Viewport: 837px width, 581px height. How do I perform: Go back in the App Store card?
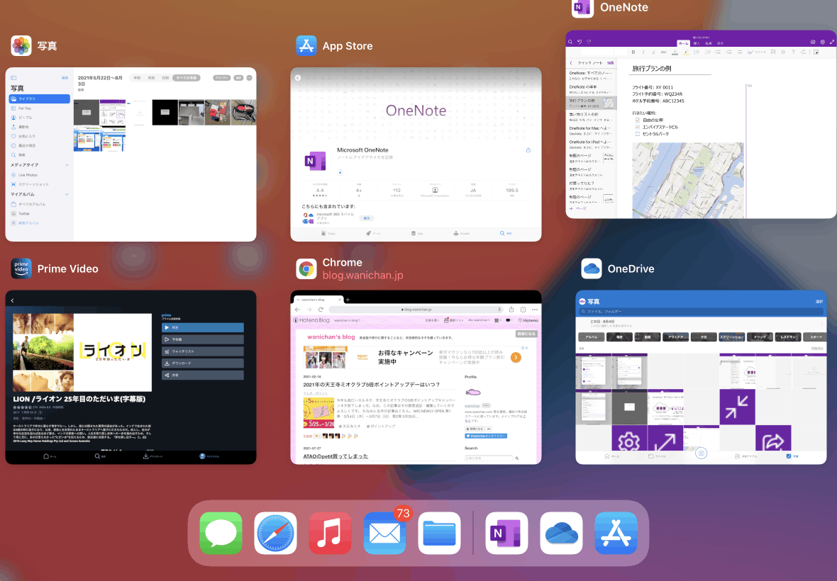(x=298, y=78)
